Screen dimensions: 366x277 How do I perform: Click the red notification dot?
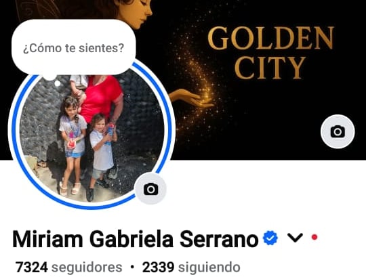(x=314, y=237)
